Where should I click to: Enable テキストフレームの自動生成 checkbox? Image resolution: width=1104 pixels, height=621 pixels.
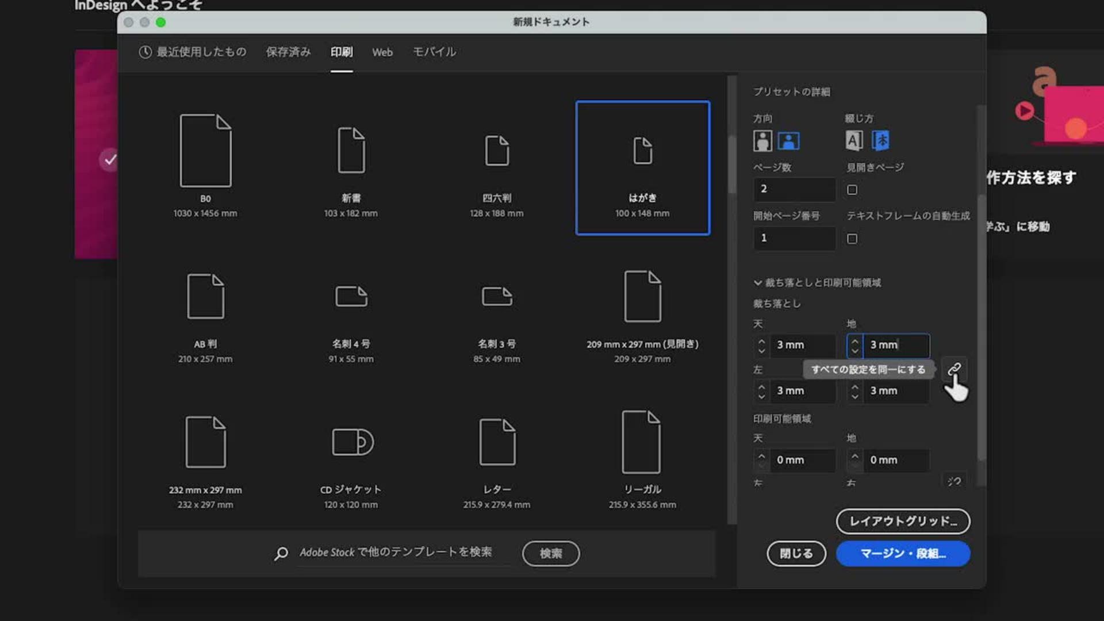coord(852,239)
